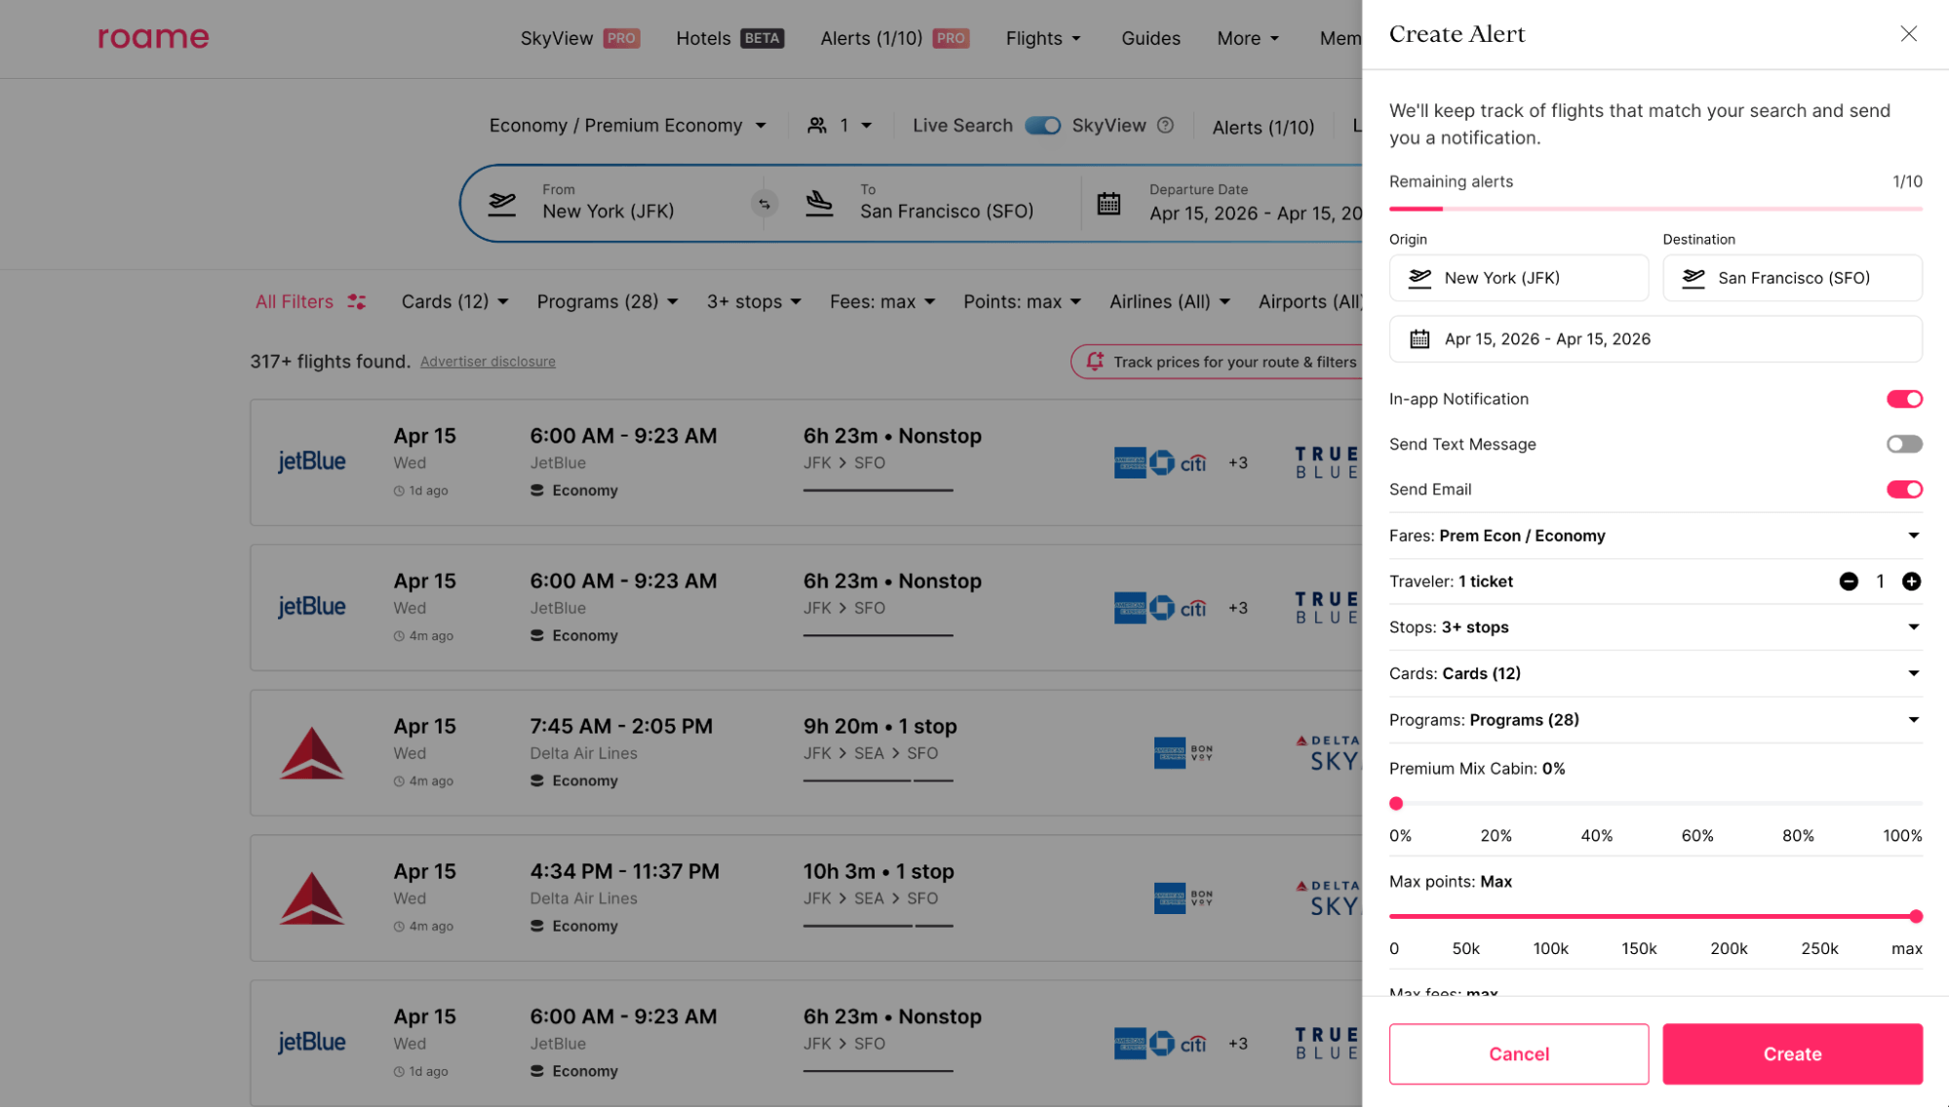1949x1108 pixels.
Task: Open the Stops 3+ stops dropdown
Action: pos(1913,628)
